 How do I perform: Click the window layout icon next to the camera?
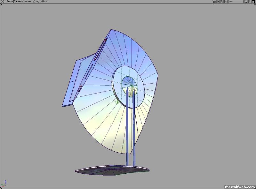click(x=218, y=2)
